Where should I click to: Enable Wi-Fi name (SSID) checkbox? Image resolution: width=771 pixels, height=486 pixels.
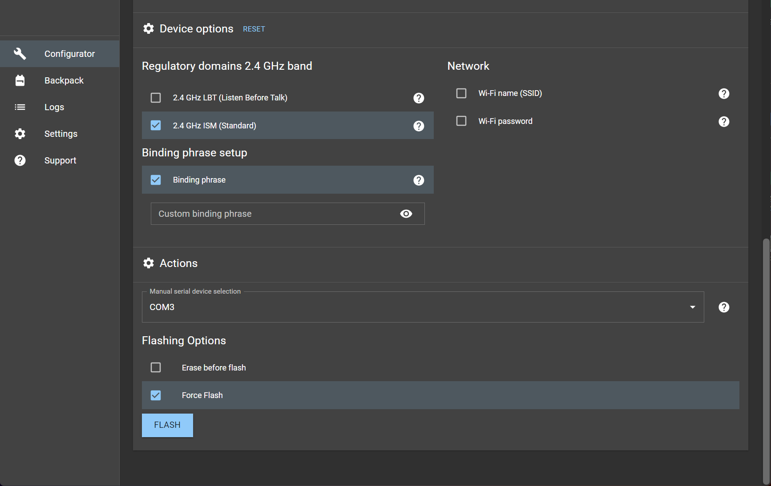(461, 93)
